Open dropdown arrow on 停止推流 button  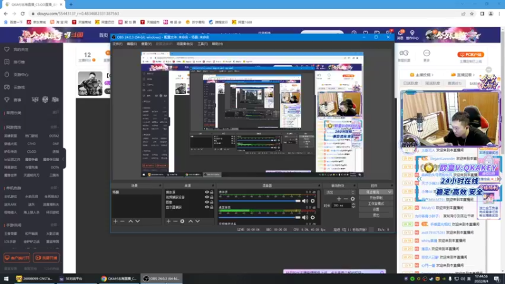tap(389, 192)
